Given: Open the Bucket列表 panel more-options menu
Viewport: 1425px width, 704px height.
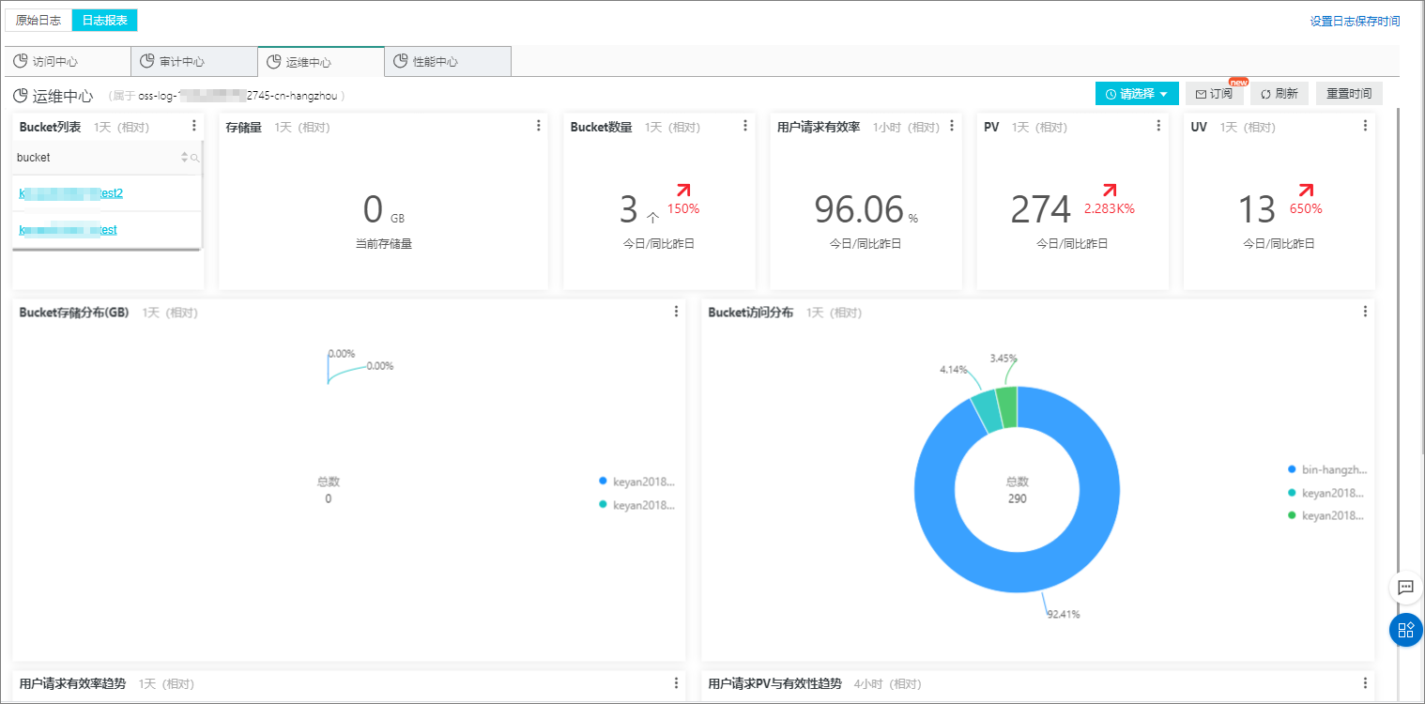Looking at the screenshot, I should (193, 126).
